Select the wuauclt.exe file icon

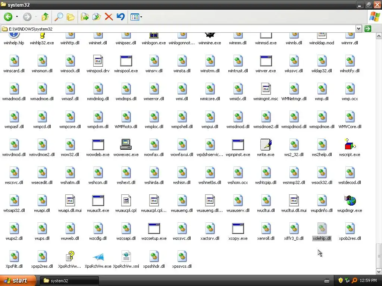pos(98,201)
